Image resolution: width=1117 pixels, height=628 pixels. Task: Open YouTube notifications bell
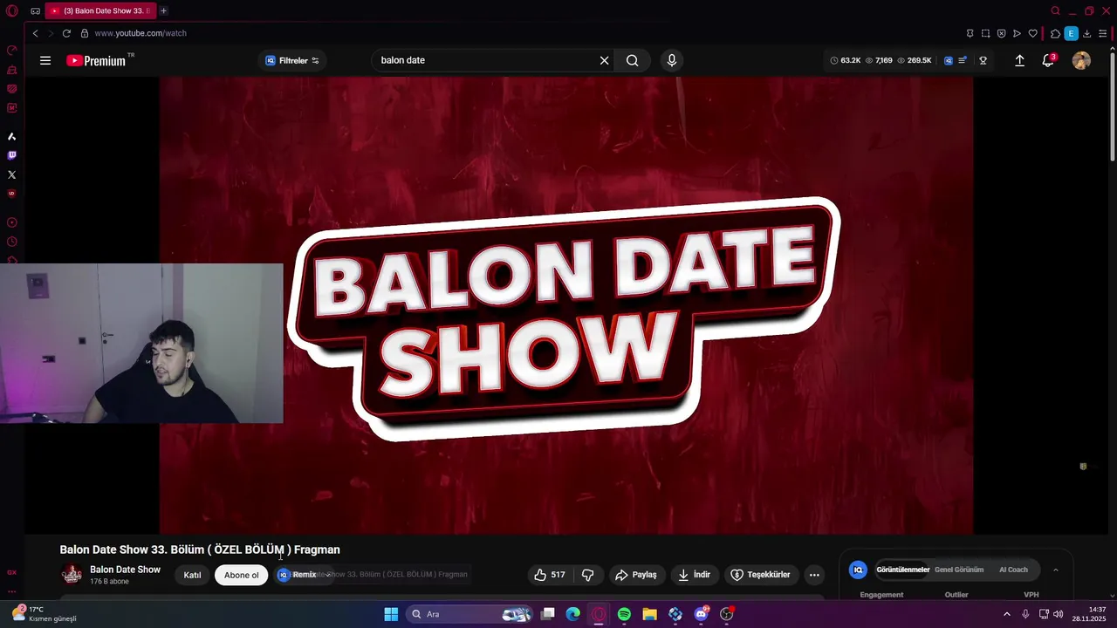click(x=1048, y=60)
